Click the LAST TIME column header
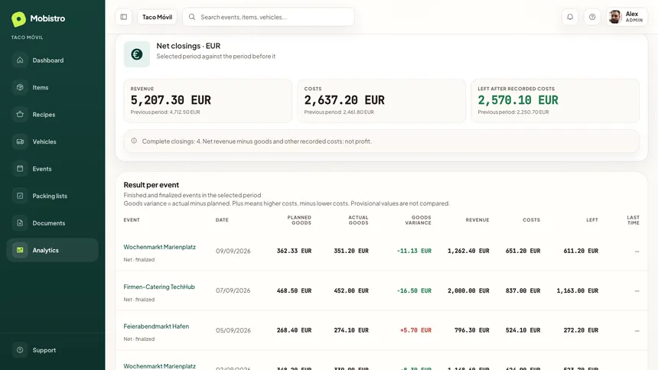The width and height of the screenshot is (658, 370). (634, 220)
